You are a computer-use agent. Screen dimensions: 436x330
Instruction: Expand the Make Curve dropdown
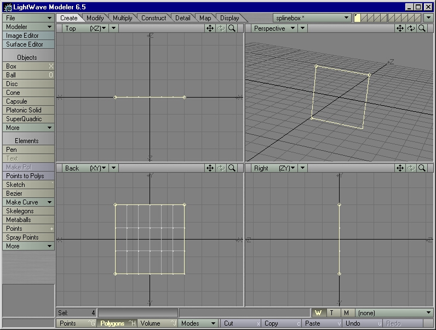coord(28,202)
